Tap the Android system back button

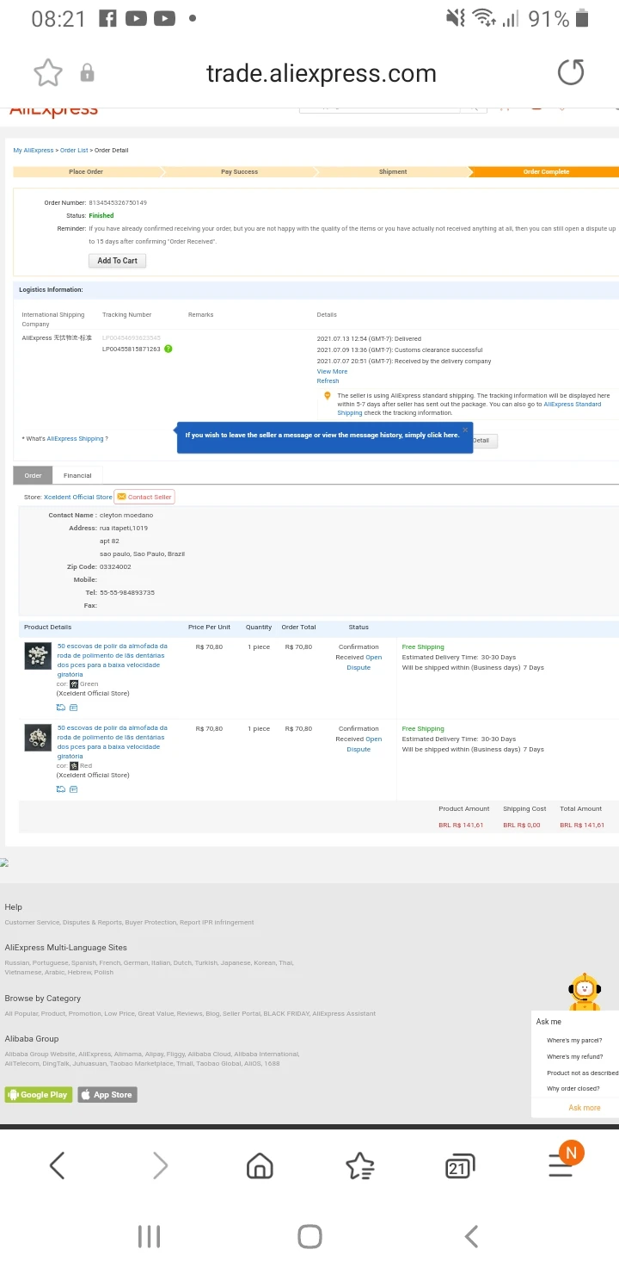[x=471, y=1237]
